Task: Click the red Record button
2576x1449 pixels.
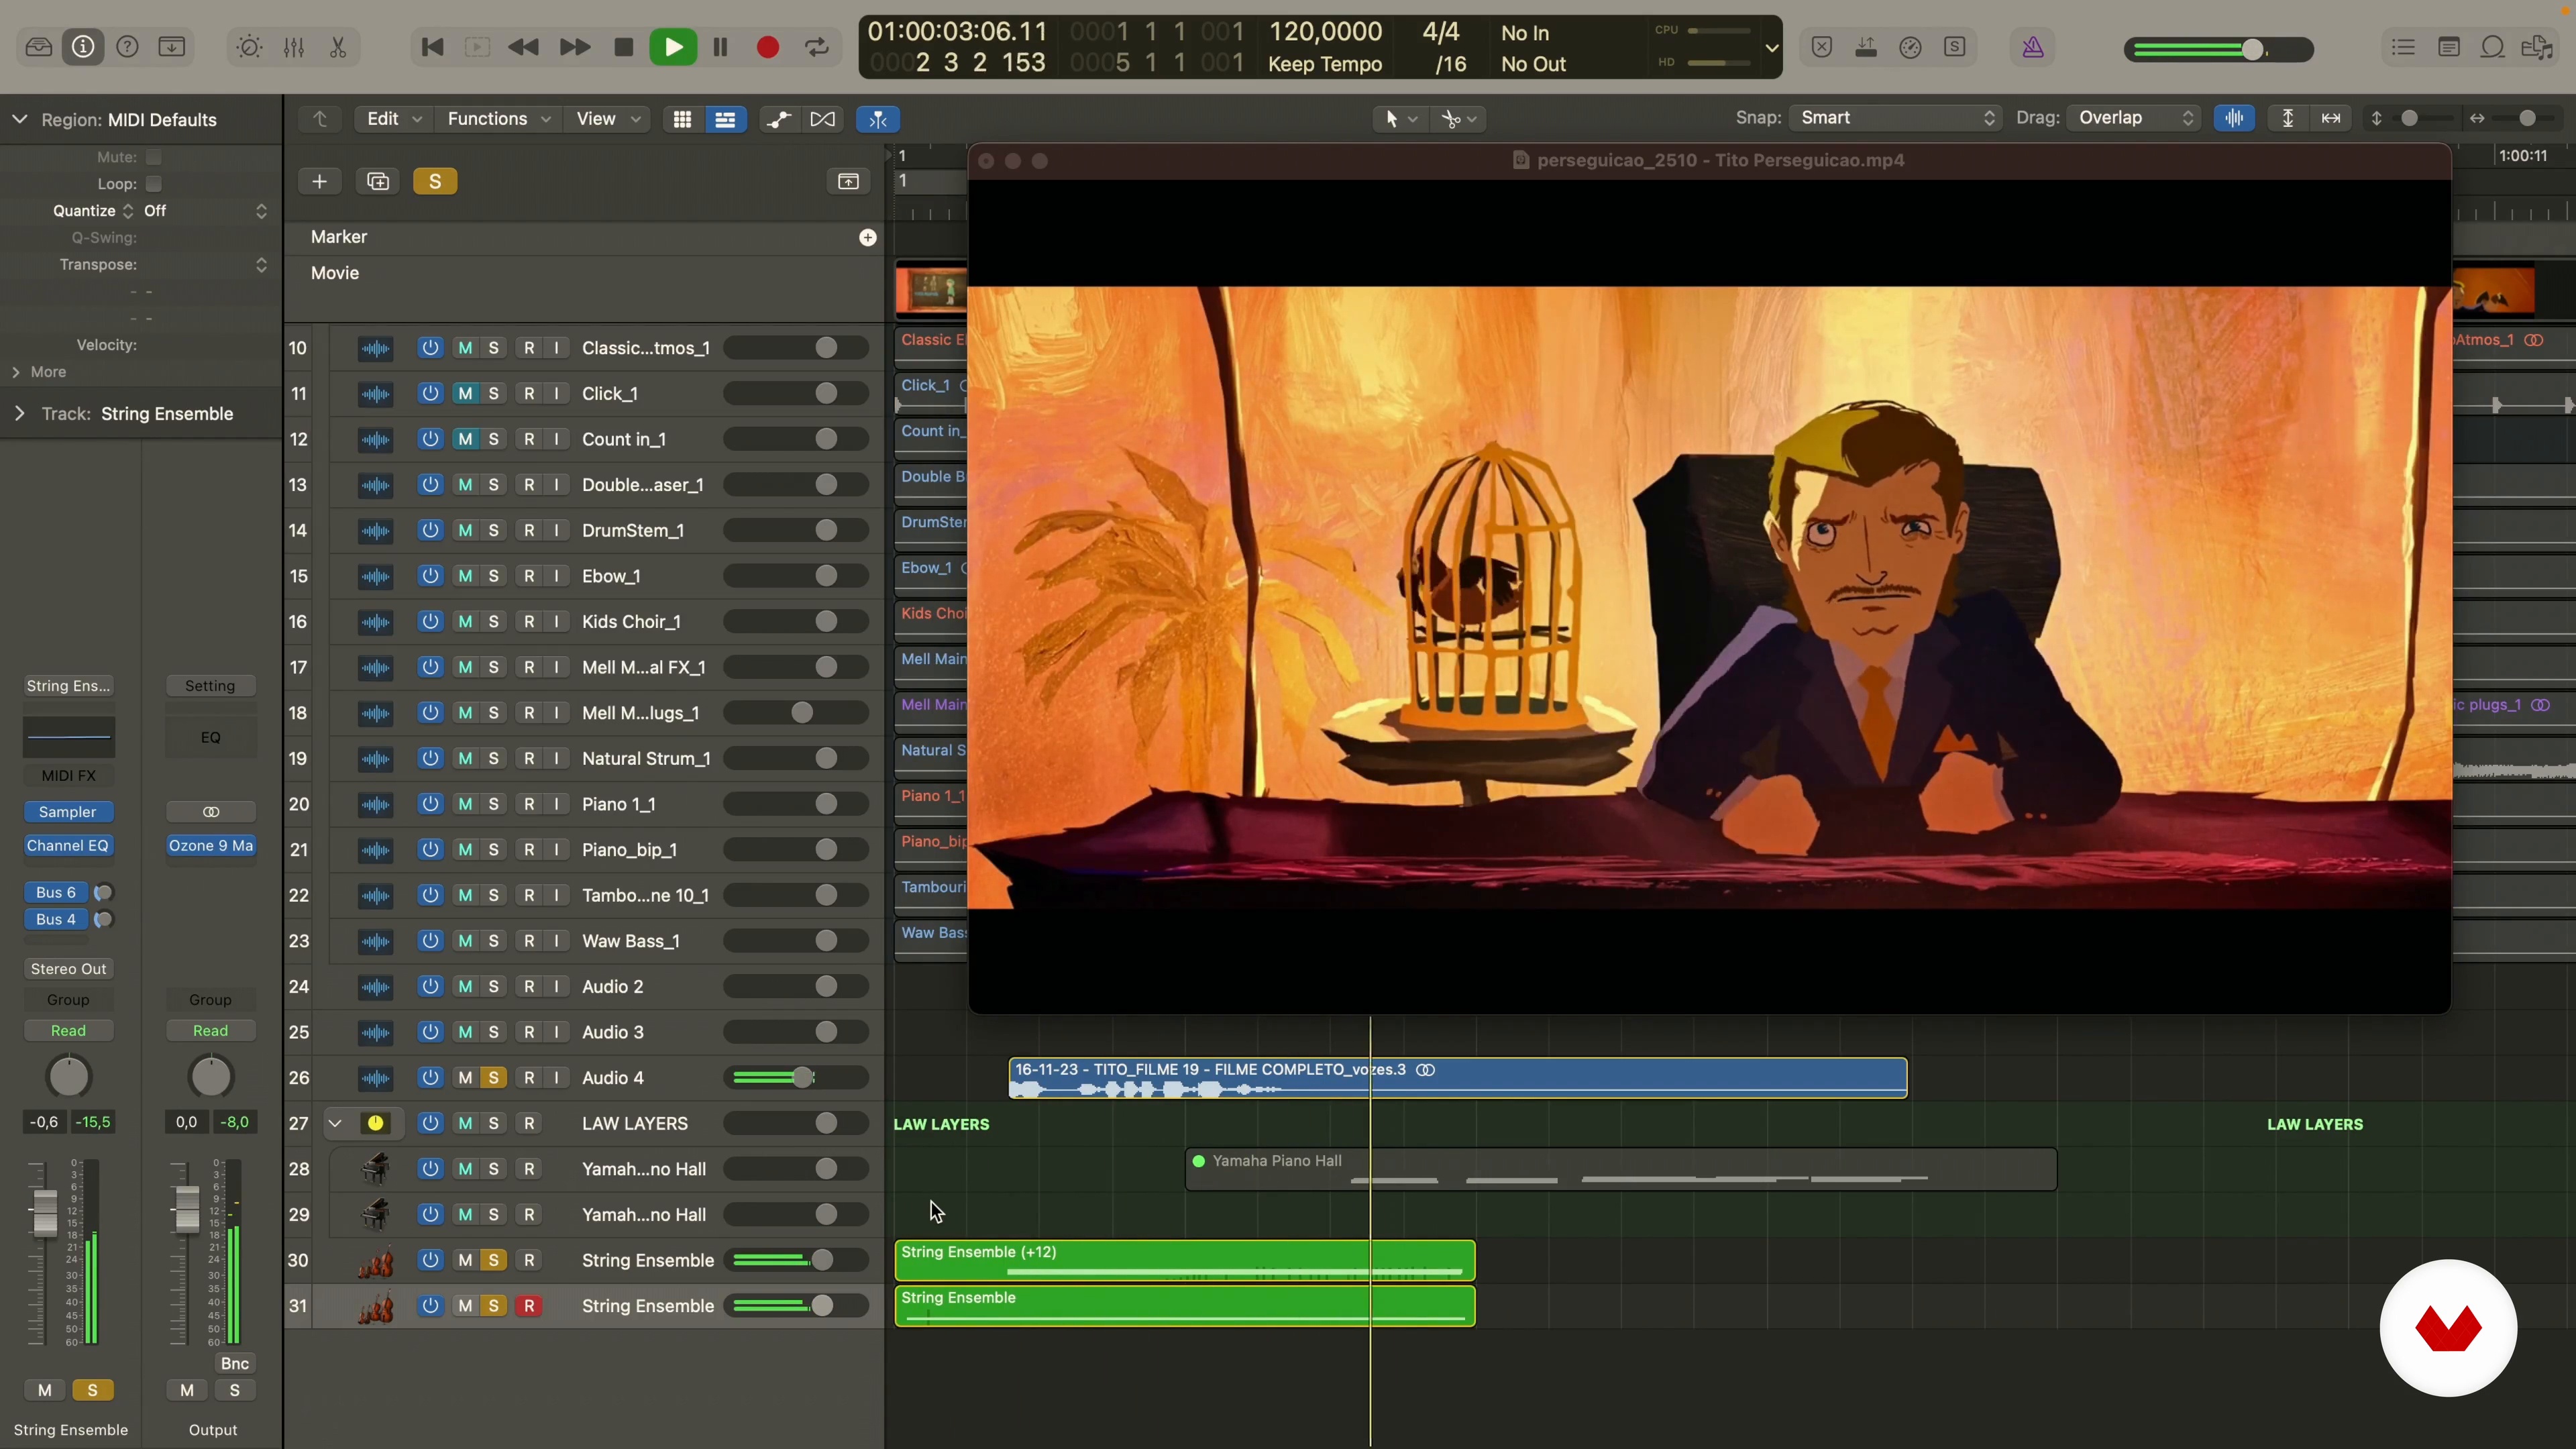Action: [x=768, y=47]
